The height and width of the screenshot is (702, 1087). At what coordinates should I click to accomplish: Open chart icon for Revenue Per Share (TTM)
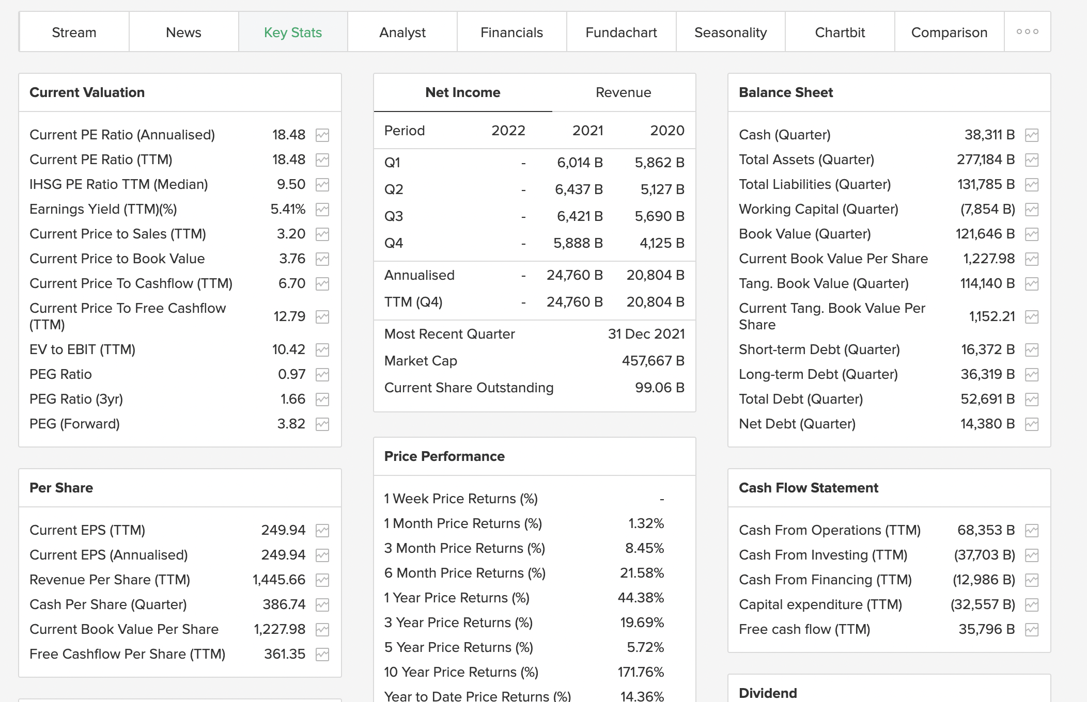(322, 580)
